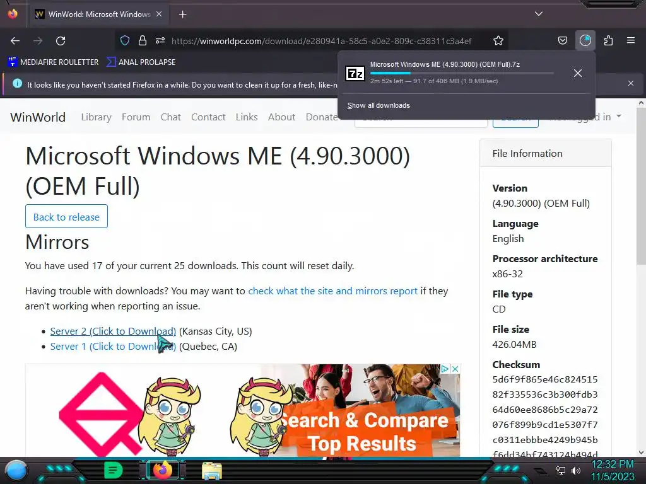
Task: Close the WinWorld tab
Action: [159, 14]
